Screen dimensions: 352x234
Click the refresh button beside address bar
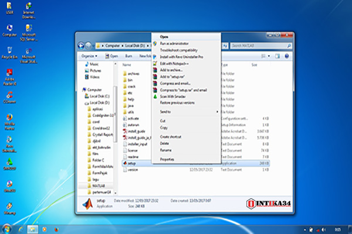tap(225, 46)
